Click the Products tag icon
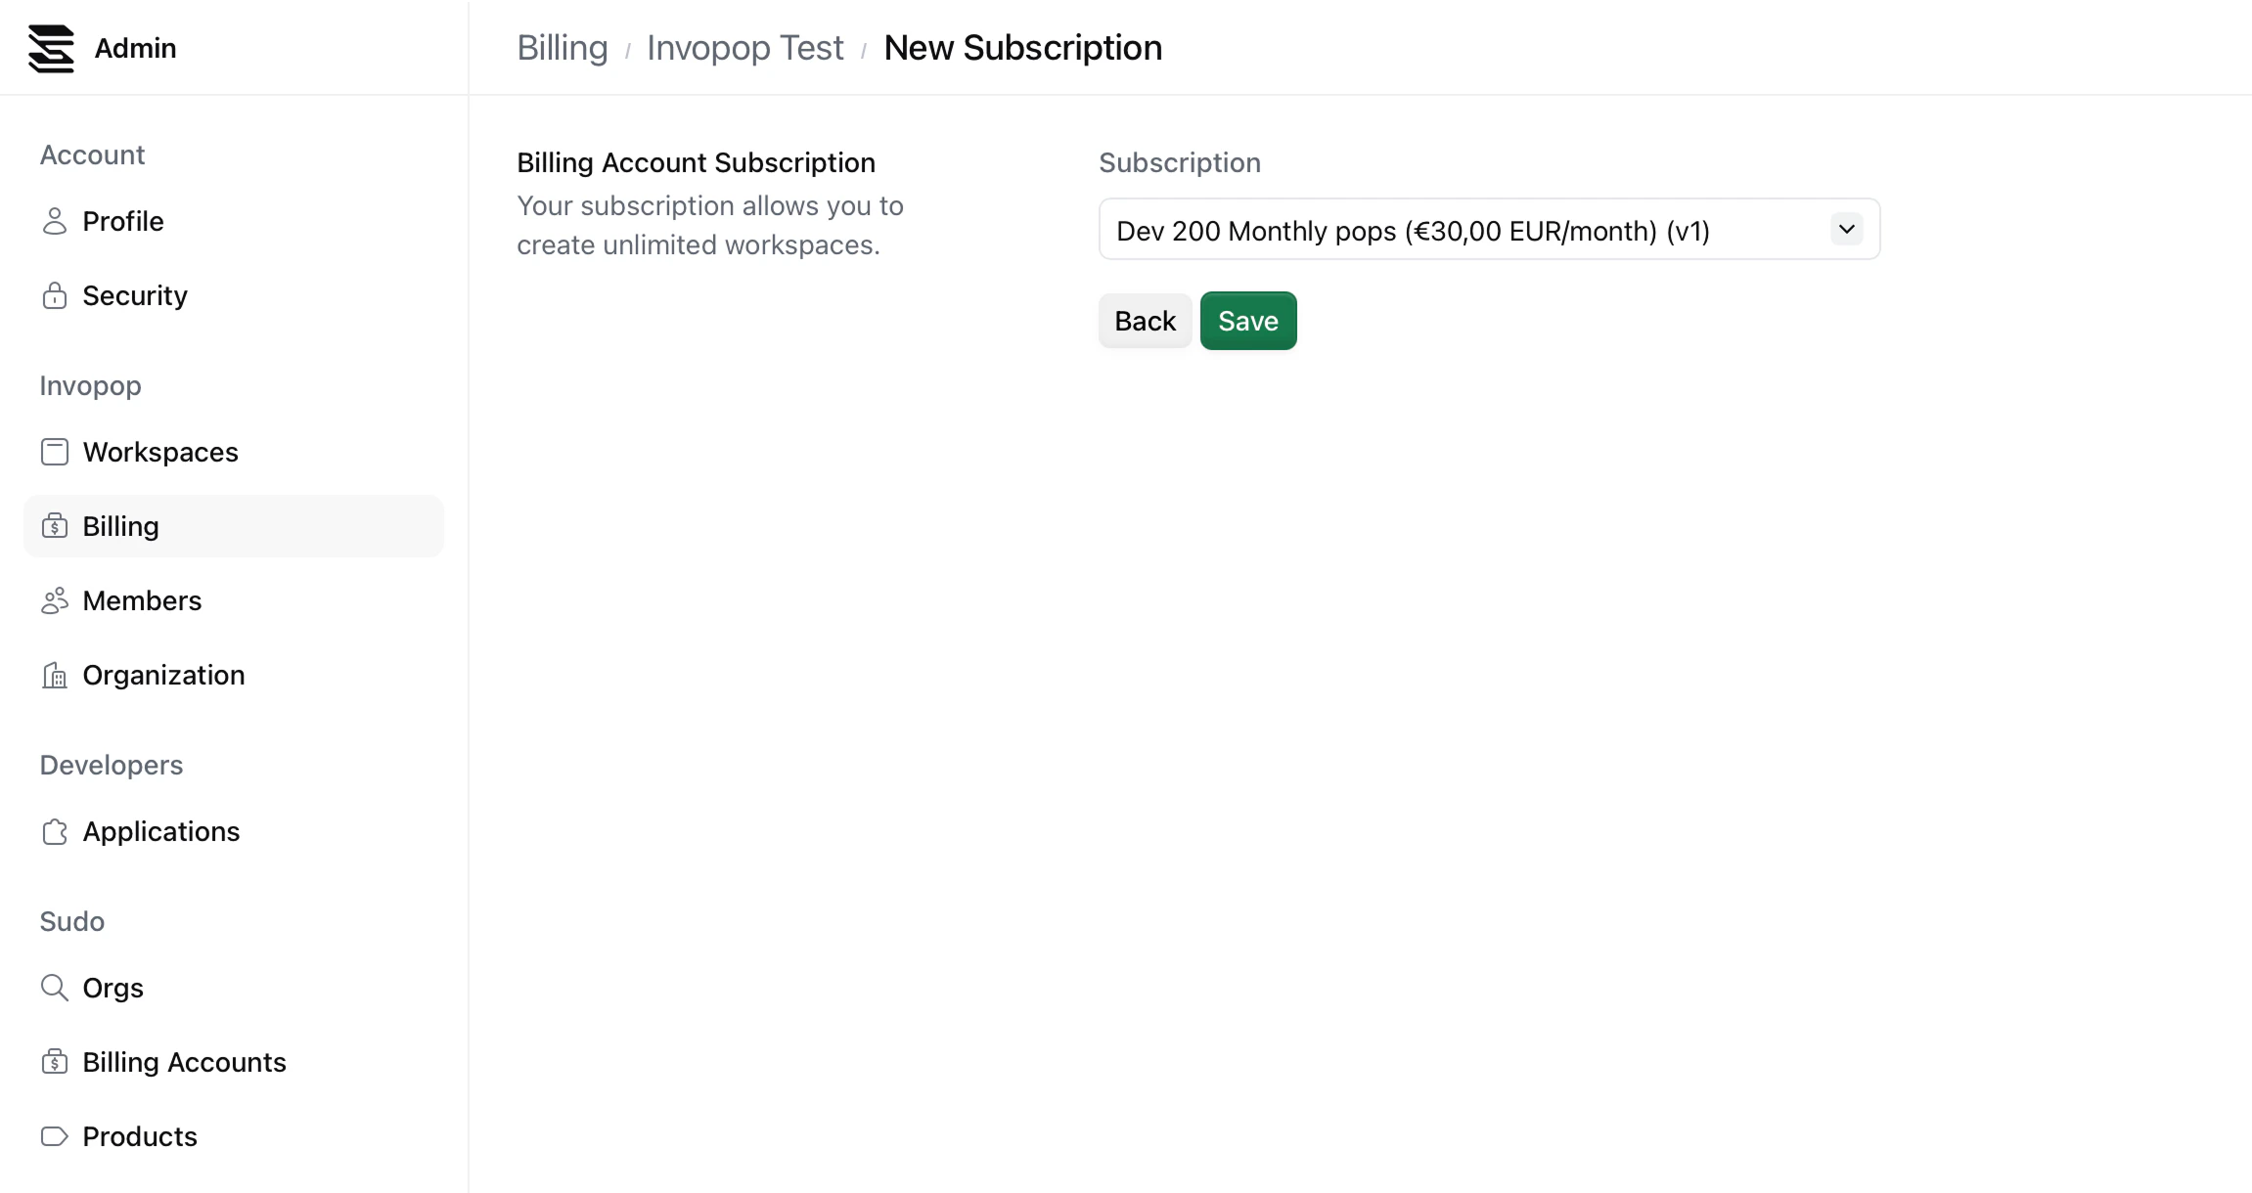 (x=55, y=1136)
